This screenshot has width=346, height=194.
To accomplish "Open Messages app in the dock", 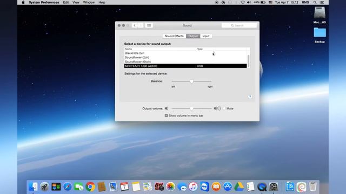I will click(x=182, y=186).
